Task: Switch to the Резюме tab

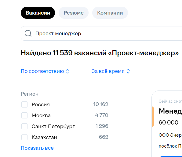Action: (x=74, y=13)
